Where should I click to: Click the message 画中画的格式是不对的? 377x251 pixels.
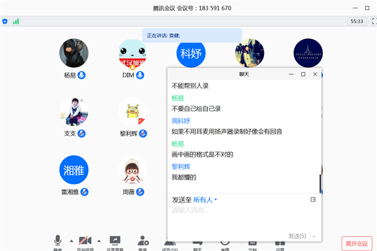click(x=202, y=154)
